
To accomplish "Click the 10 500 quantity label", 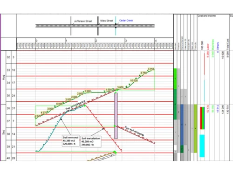I will click(x=134, y=81).
